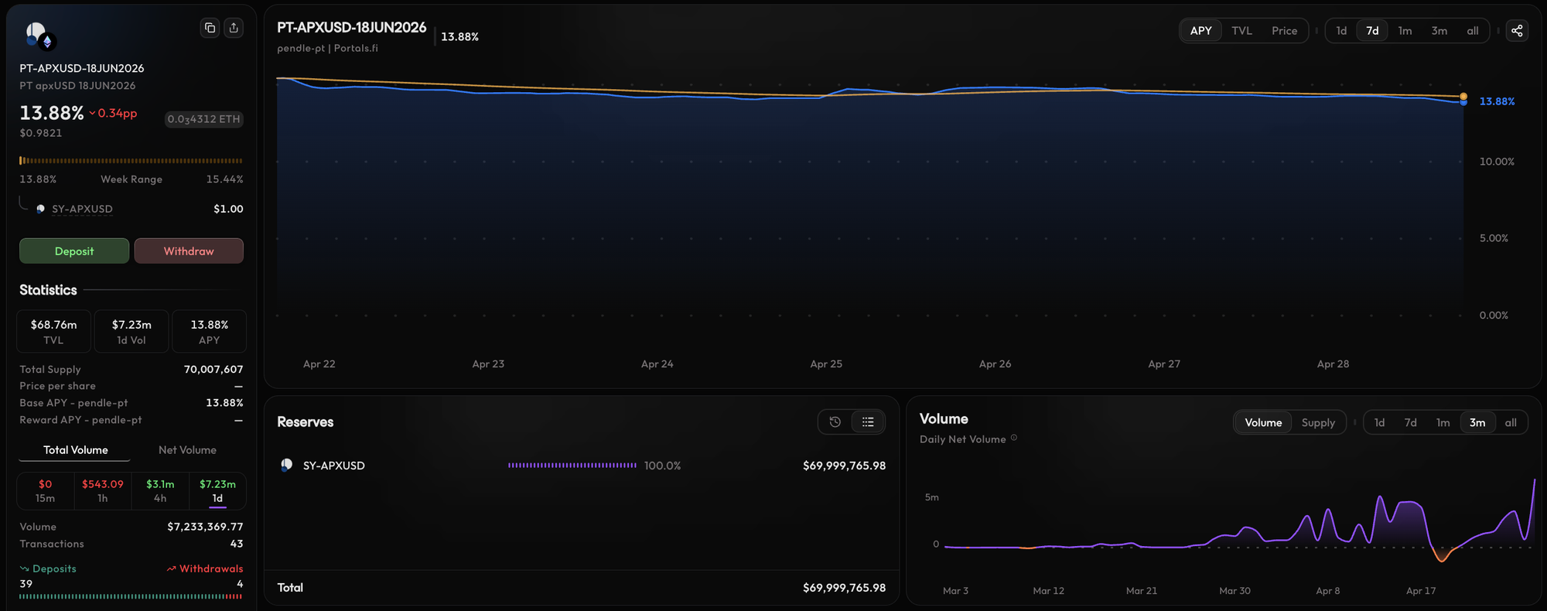Click the Transactions count 43

click(x=237, y=544)
